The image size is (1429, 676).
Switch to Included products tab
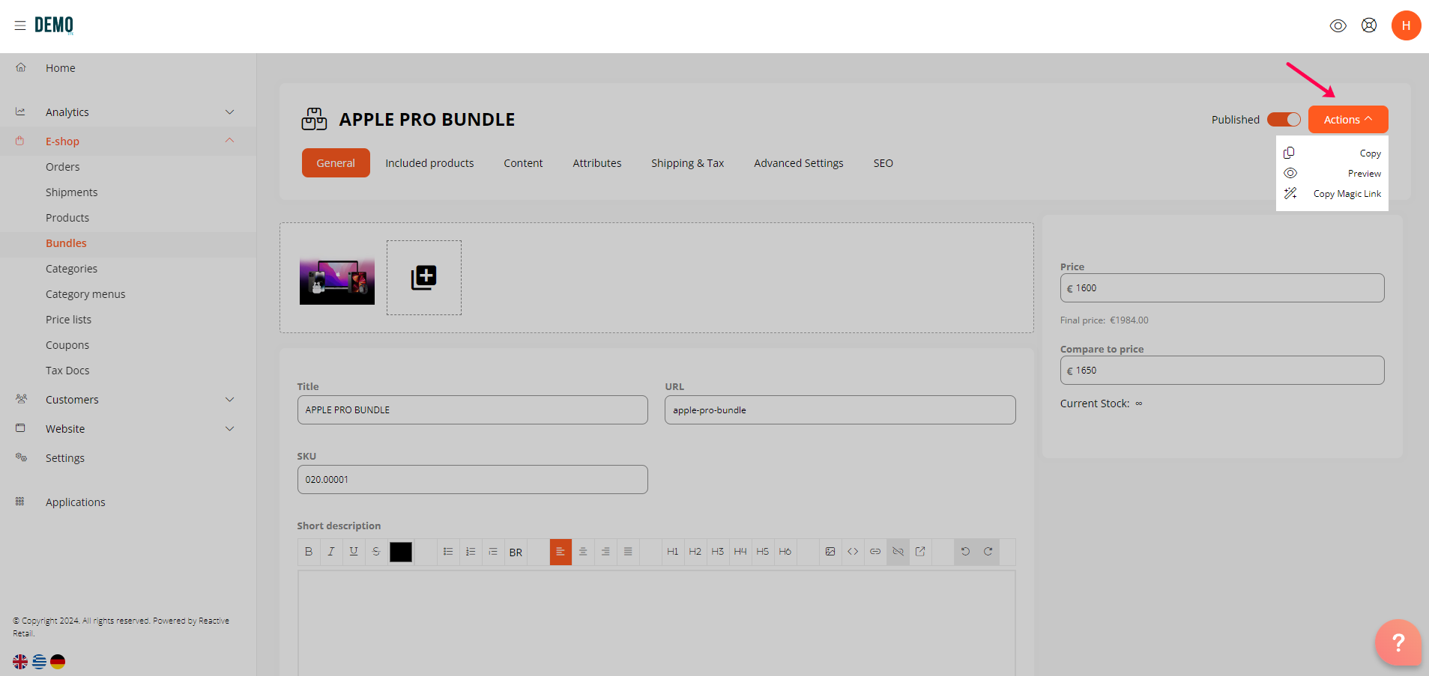[429, 163]
